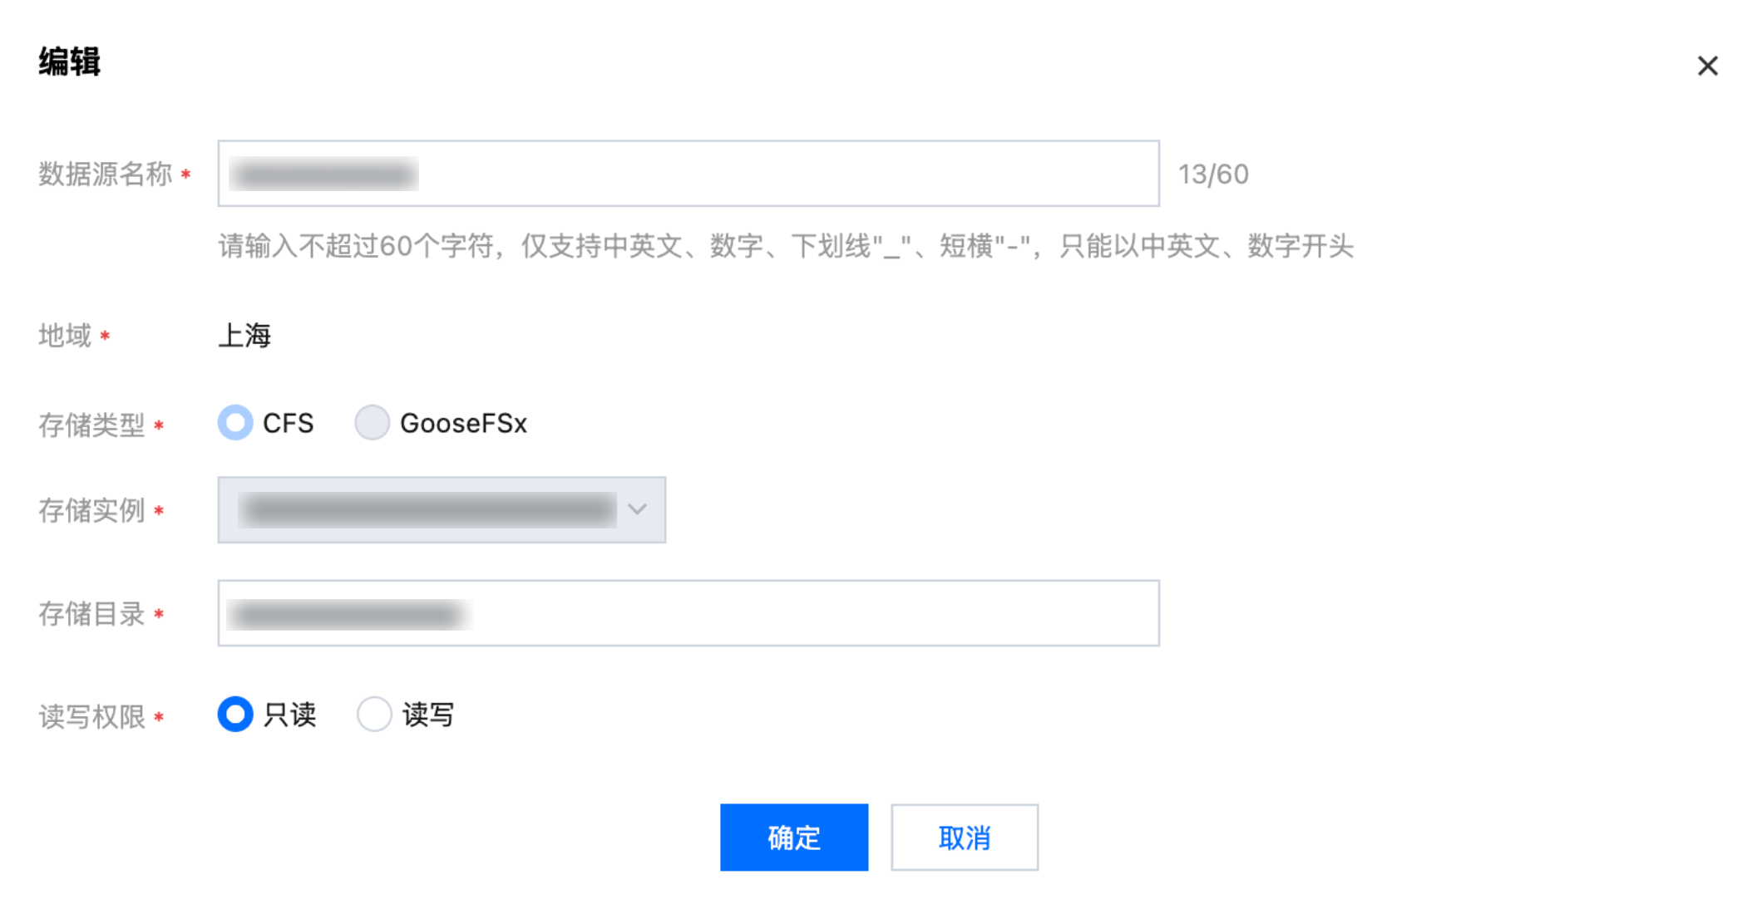Image resolution: width=1757 pixels, height=899 pixels.
Task: Click the chevron arrow in the 存储实例 selector
Action: [638, 509]
